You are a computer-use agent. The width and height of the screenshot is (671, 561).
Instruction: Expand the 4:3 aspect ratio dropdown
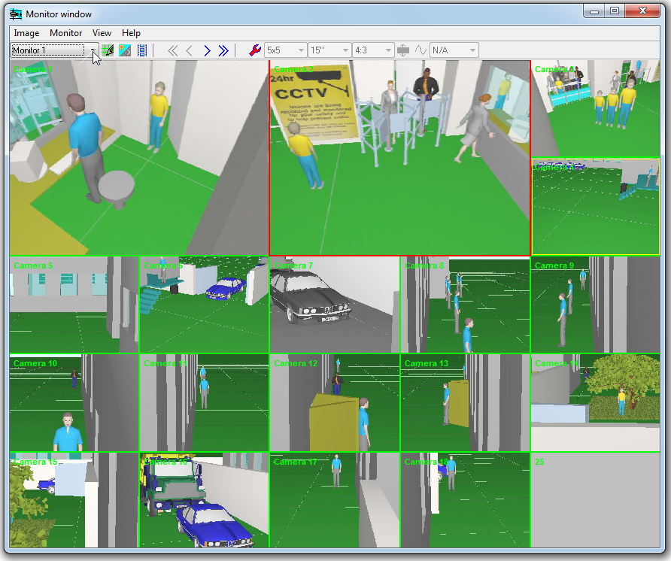(x=388, y=50)
